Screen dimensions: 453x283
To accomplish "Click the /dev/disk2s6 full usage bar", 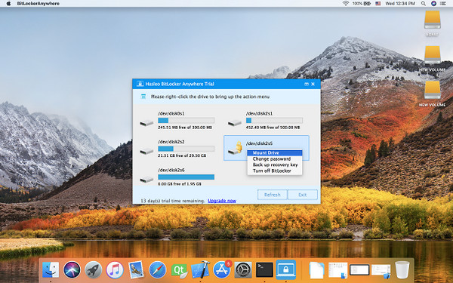I will point(186,177).
